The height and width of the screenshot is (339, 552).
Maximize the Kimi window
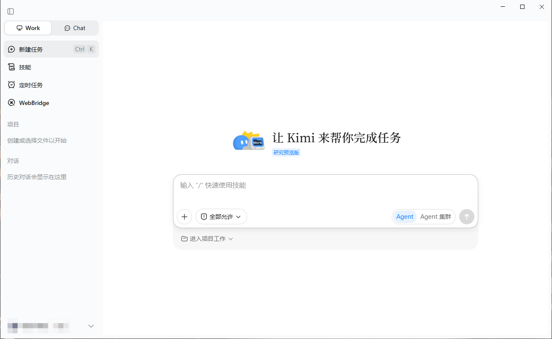tap(522, 7)
